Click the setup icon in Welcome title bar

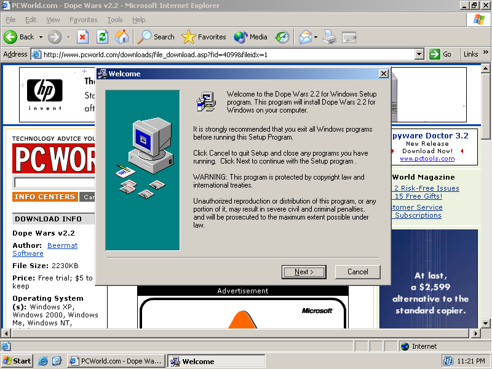tap(102, 74)
